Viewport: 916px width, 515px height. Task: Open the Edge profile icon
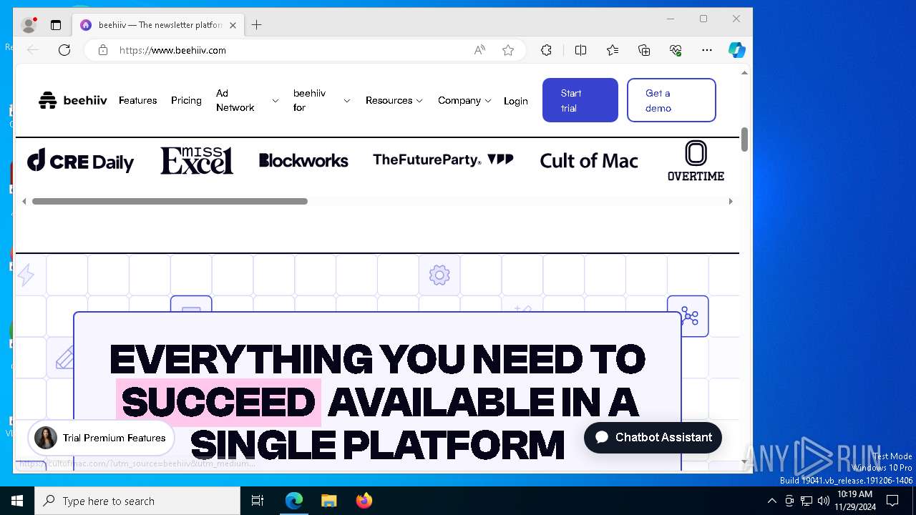pos(29,25)
